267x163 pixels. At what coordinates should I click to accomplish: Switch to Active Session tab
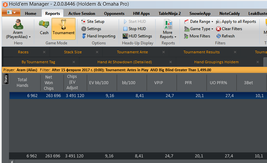tap(82, 14)
